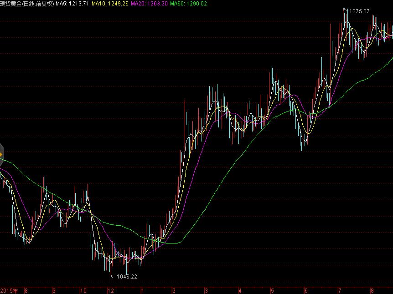The height and width of the screenshot is (294, 393).
Task: Select the MA60: 1290.02 indicator label
Action: pos(188,4)
